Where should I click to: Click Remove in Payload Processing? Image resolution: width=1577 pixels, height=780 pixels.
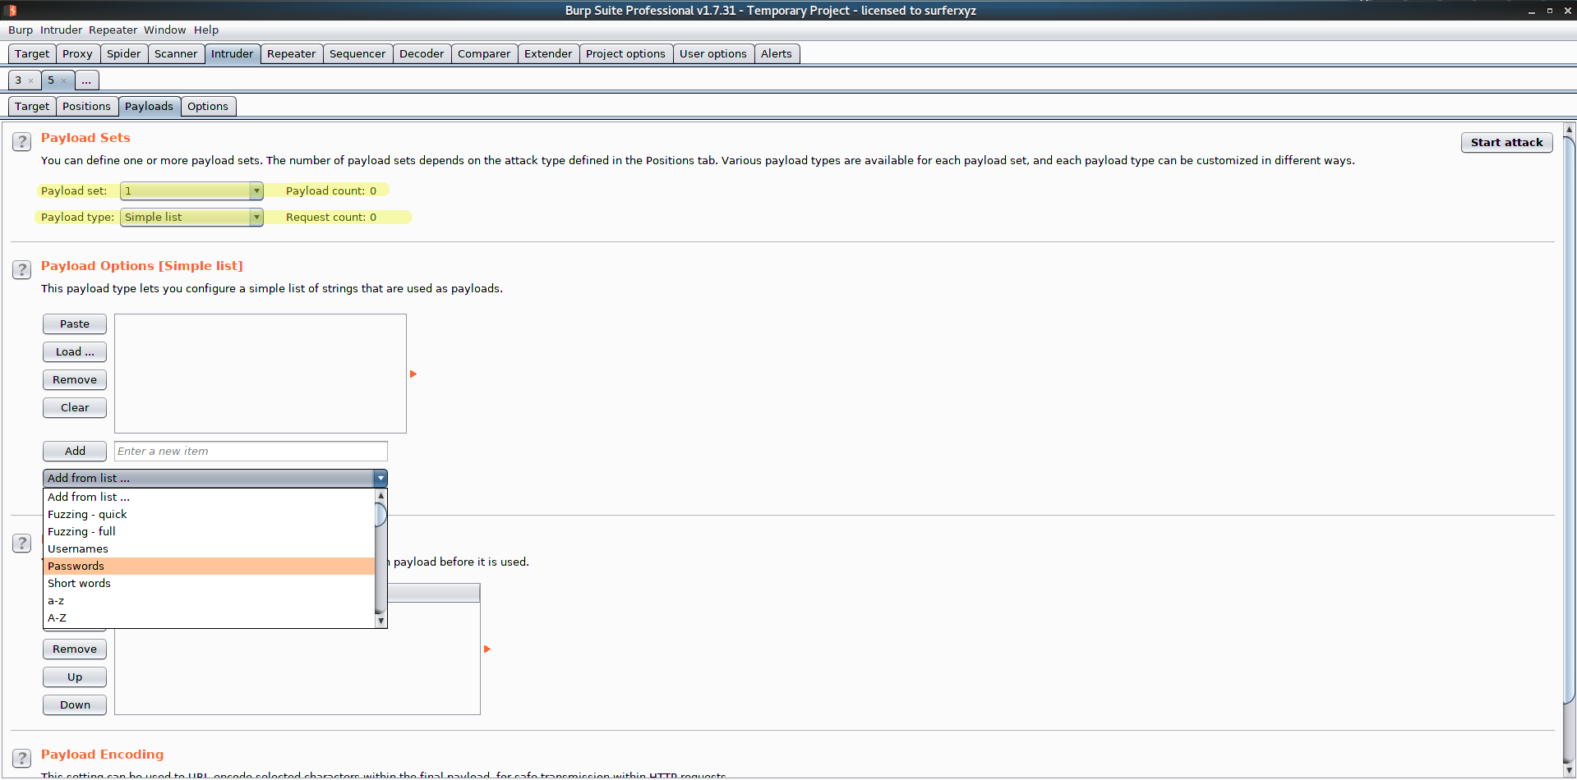click(x=75, y=649)
